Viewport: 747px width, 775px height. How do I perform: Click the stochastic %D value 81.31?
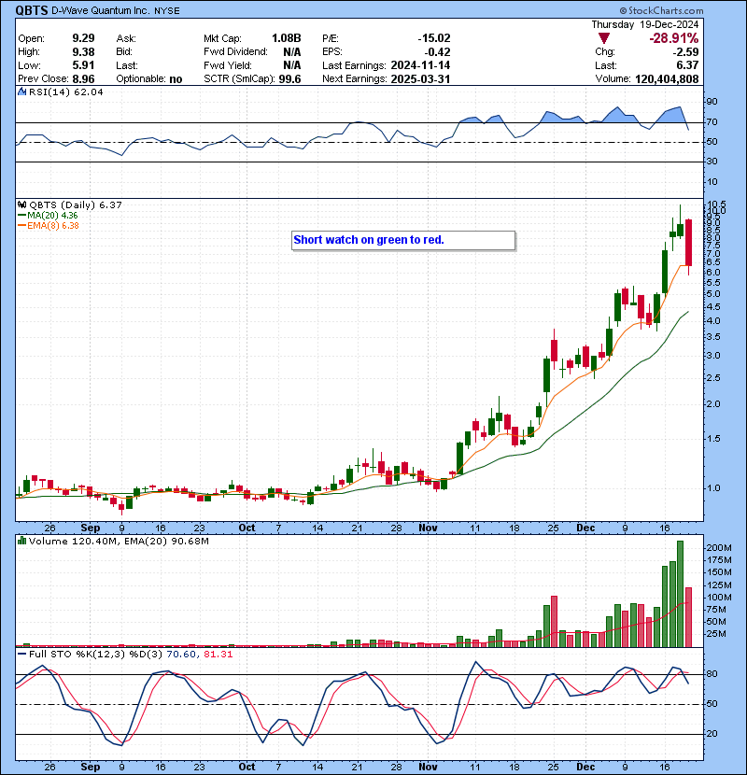coord(218,655)
